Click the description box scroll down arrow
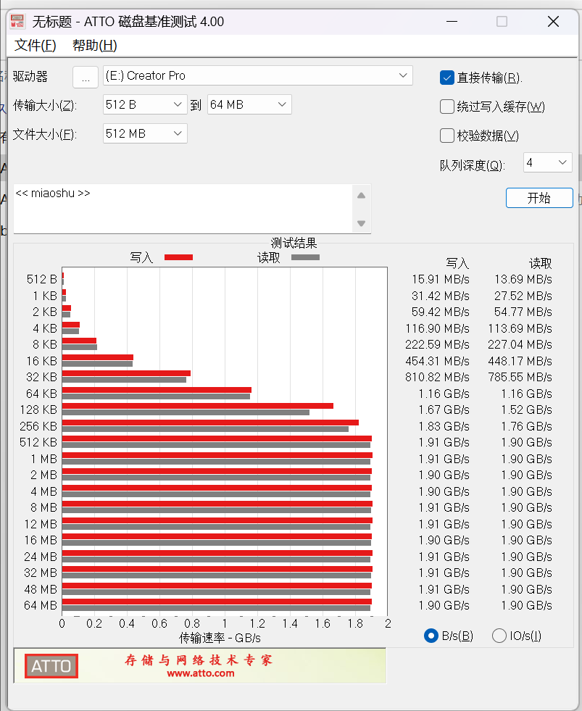The image size is (582, 711). coord(362,223)
